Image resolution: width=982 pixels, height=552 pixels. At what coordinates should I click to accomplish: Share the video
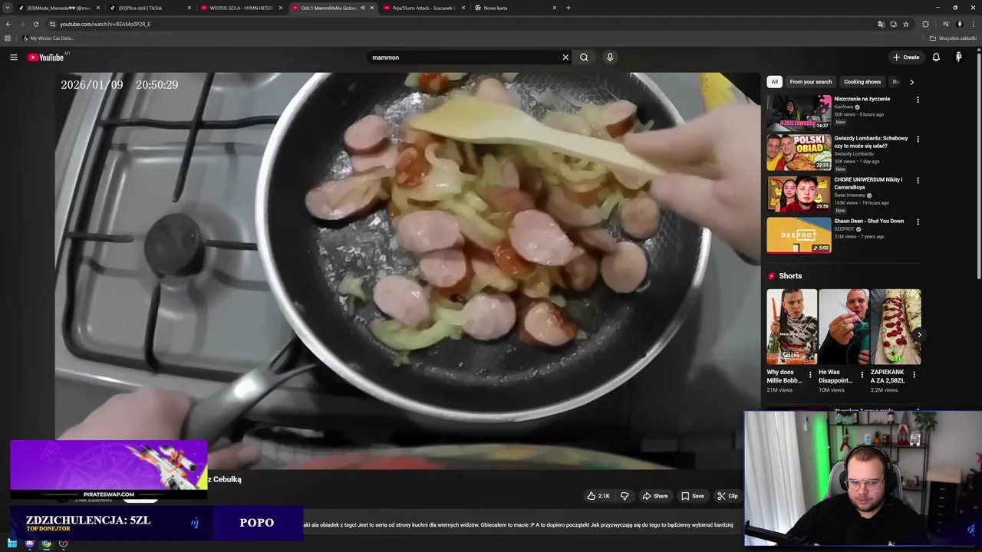point(655,496)
